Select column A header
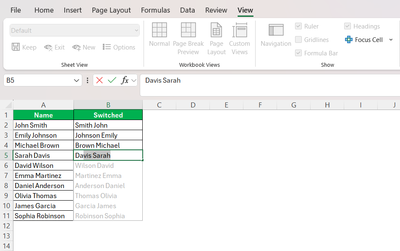Image resolution: width=400 pixels, height=251 pixels. click(x=43, y=105)
